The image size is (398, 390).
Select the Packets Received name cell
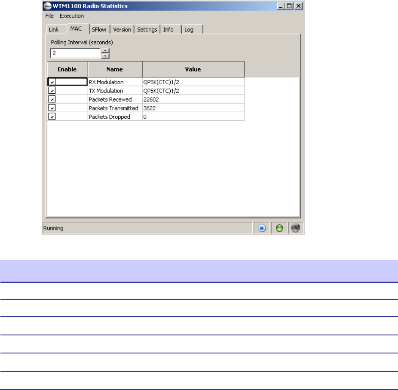point(115,99)
